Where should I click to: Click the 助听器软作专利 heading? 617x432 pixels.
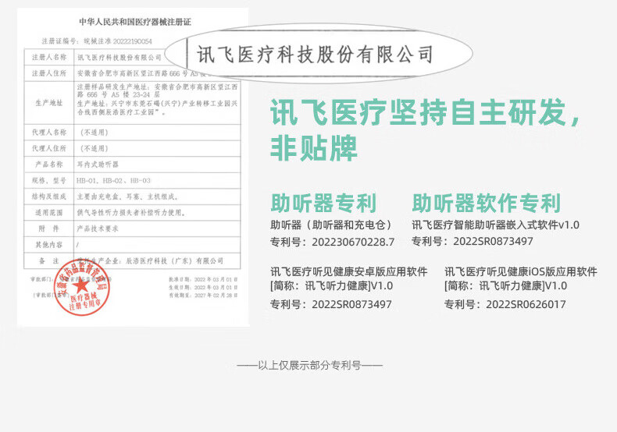tap(486, 203)
